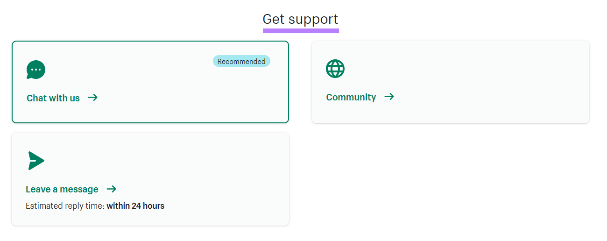Click the arrow next to Community
The image size is (607, 241).
pos(389,97)
